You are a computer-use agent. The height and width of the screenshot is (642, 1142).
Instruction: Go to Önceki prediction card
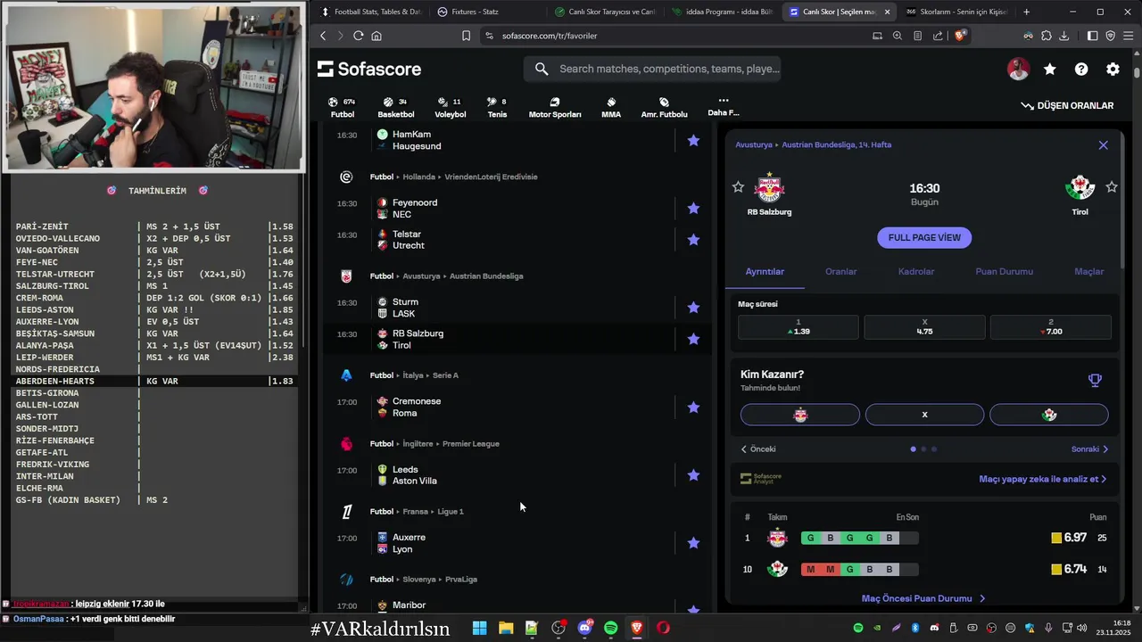(x=758, y=449)
